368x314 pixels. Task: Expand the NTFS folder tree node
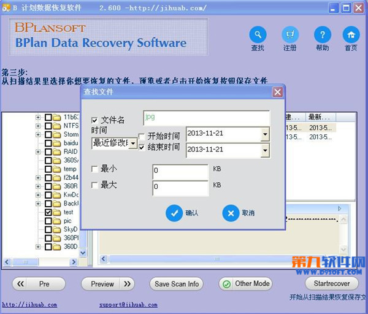tap(39, 126)
